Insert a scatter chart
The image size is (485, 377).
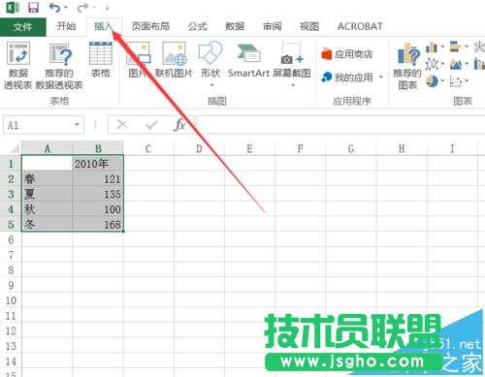(x=456, y=81)
